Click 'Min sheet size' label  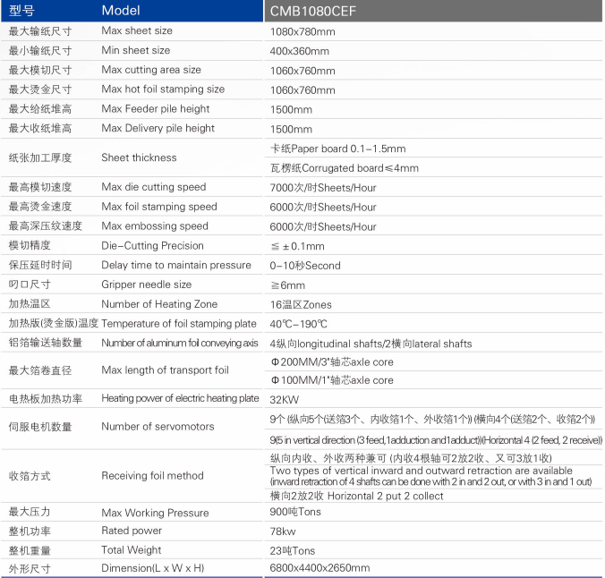pyautogui.click(x=136, y=50)
